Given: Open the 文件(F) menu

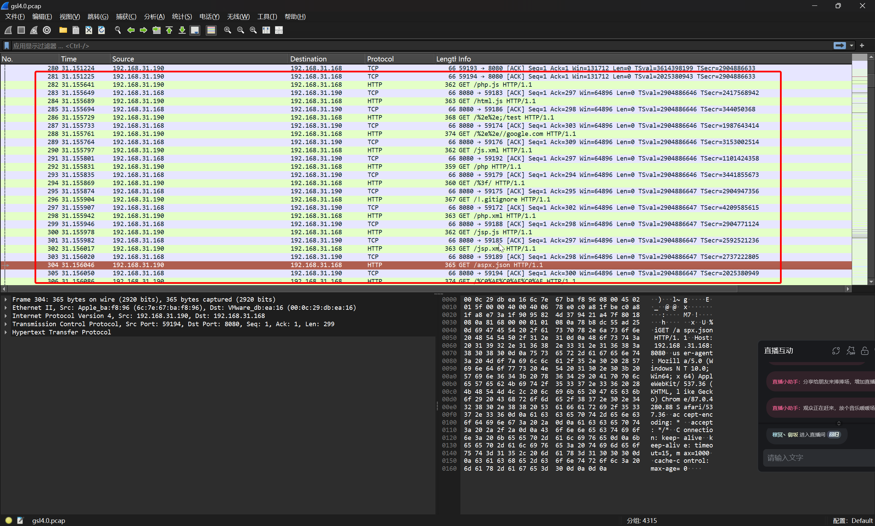Looking at the screenshot, I should [15, 17].
